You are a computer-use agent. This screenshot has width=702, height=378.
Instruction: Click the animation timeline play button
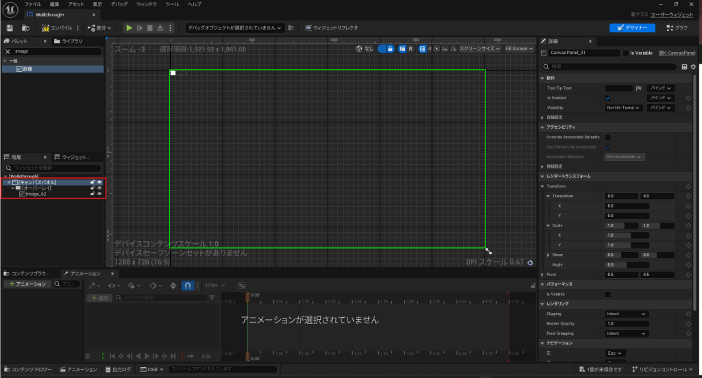pyautogui.click(x=147, y=356)
